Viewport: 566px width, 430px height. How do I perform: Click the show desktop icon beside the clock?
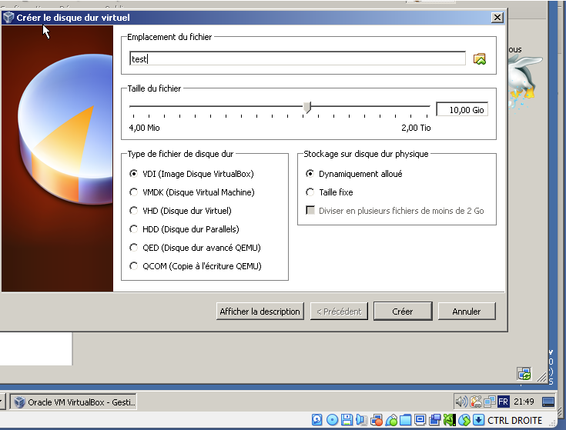tap(548, 402)
